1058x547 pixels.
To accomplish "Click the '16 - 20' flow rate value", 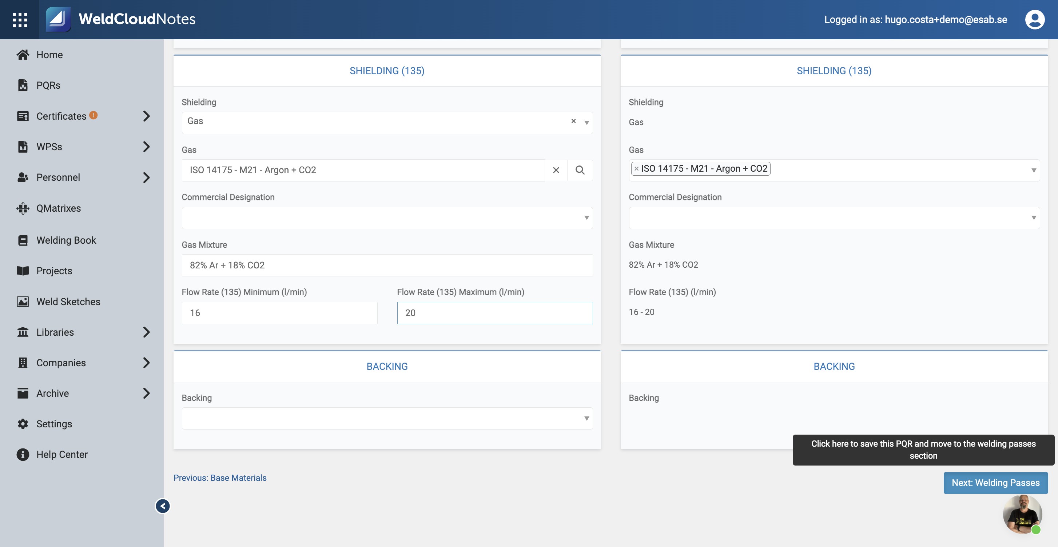I will (641, 312).
